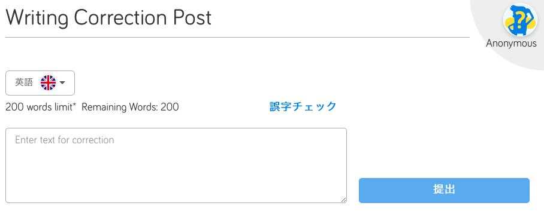Click the divider line under the heading
Screen dimensions: 544x218
[x=238, y=37]
